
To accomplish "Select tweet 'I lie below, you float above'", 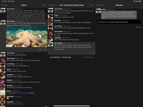I will tap(24, 55).
